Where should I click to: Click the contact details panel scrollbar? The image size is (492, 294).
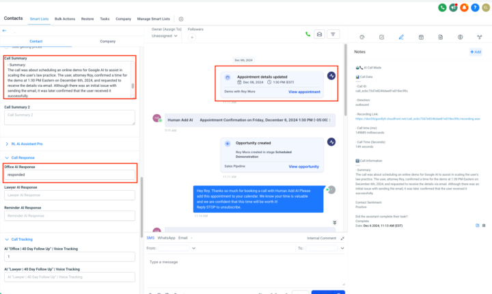(141, 208)
